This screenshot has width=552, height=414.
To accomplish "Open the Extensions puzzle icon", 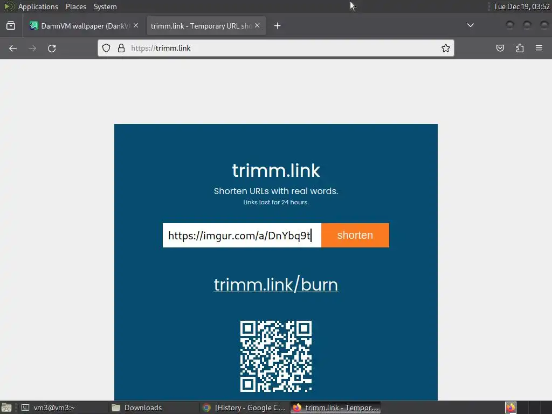I will pyautogui.click(x=520, y=48).
